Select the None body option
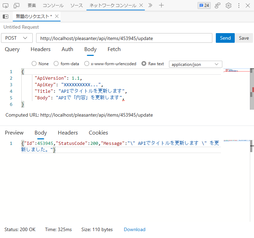The width and height of the screenshot is (254, 238). point(34,64)
